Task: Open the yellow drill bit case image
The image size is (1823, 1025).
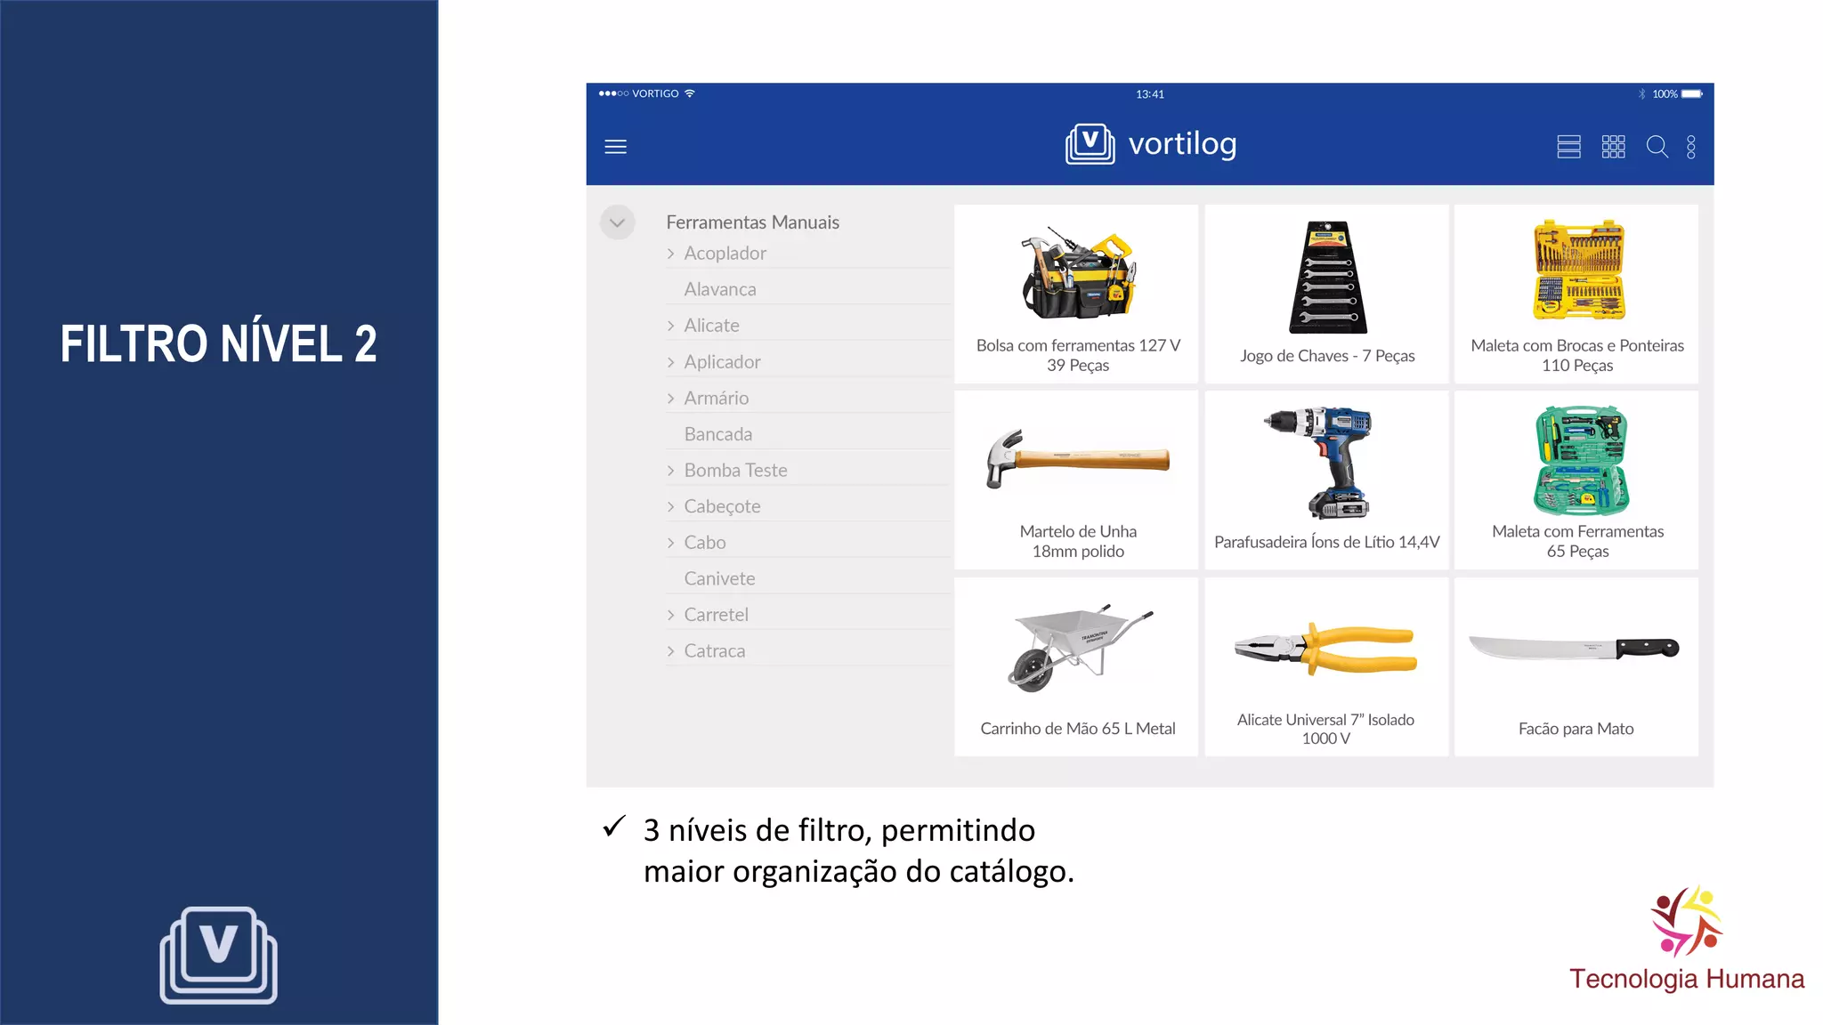Action: [x=1578, y=270]
